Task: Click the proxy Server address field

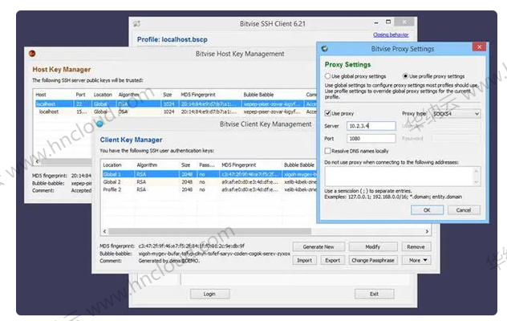Action: (371, 126)
